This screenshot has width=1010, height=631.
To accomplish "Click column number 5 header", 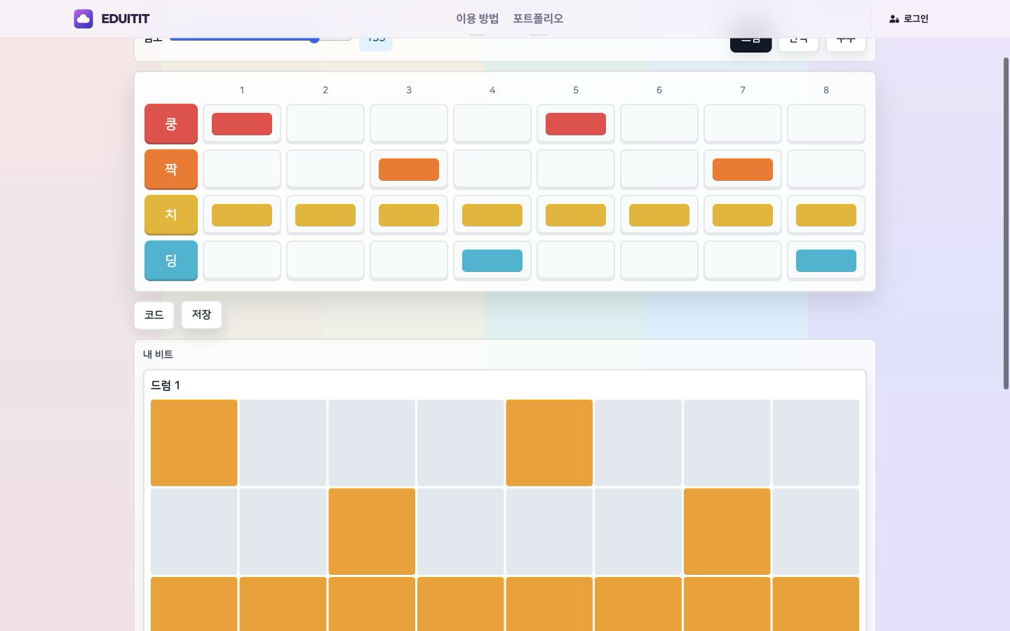I will [576, 90].
